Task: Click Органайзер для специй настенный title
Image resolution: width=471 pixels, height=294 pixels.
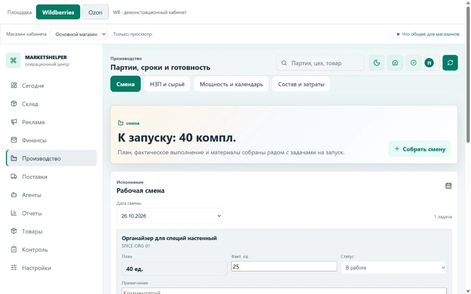Action: pos(169,238)
